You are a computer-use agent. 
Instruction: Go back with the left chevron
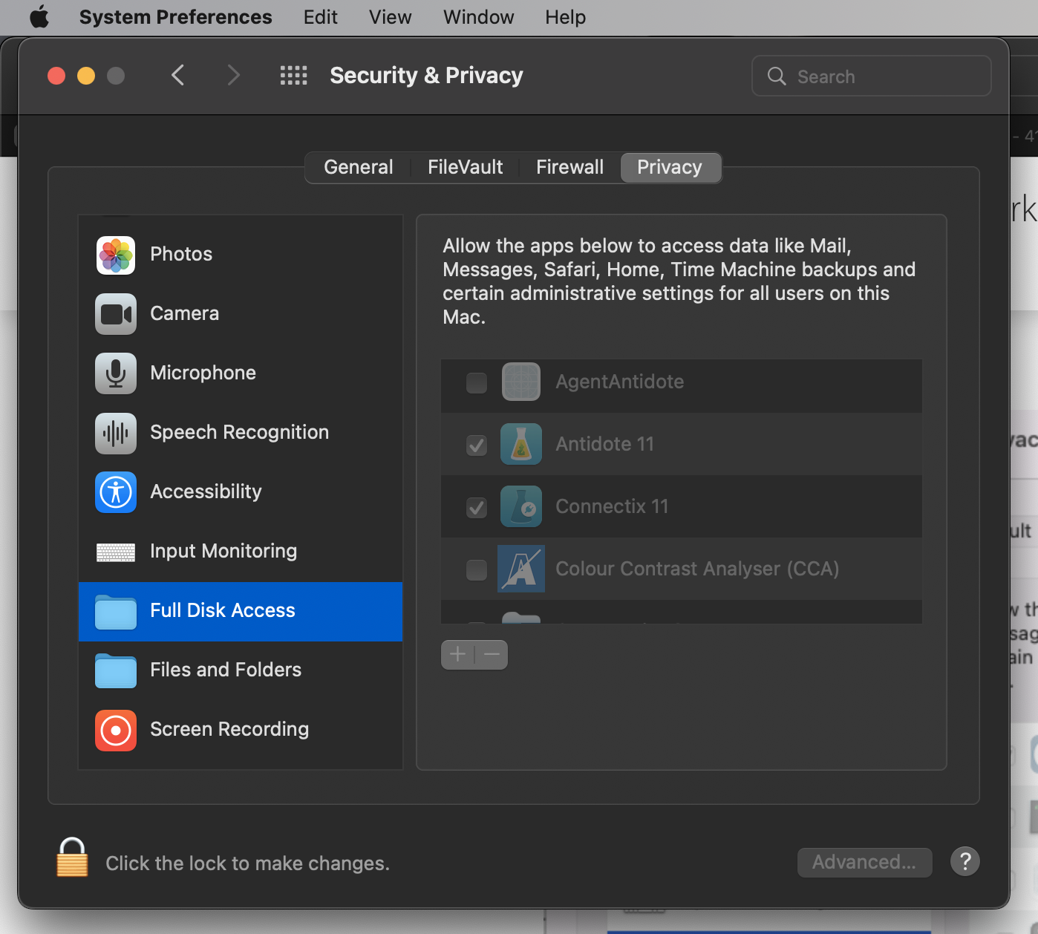(x=177, y=75)
